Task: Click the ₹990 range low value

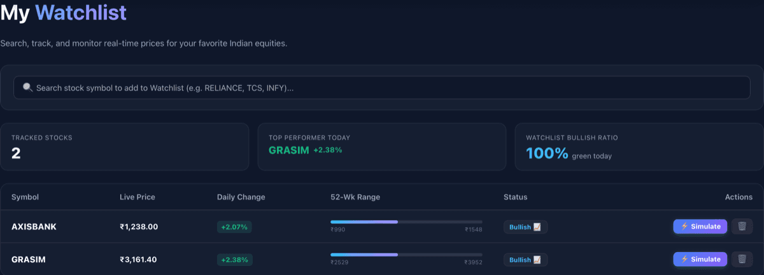Action: [337, 230]
